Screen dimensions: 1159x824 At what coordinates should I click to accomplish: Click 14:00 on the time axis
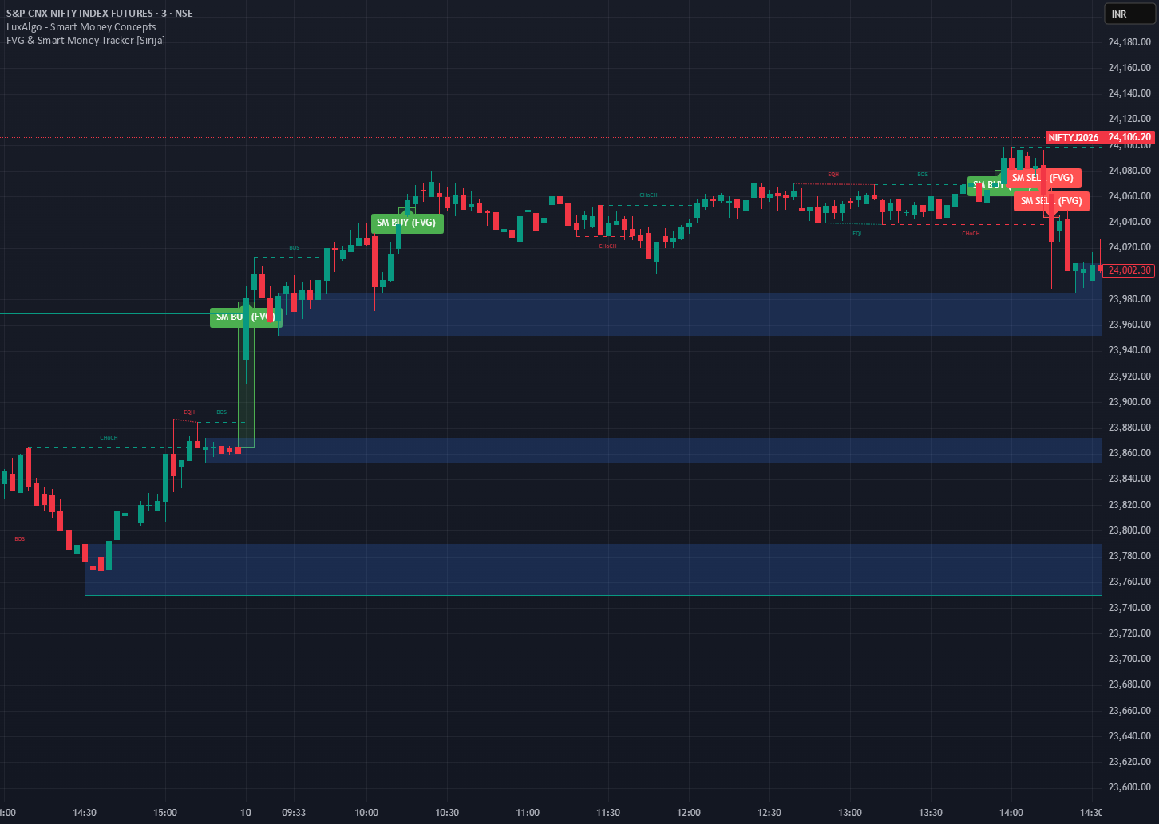(x=1011, y=813)
